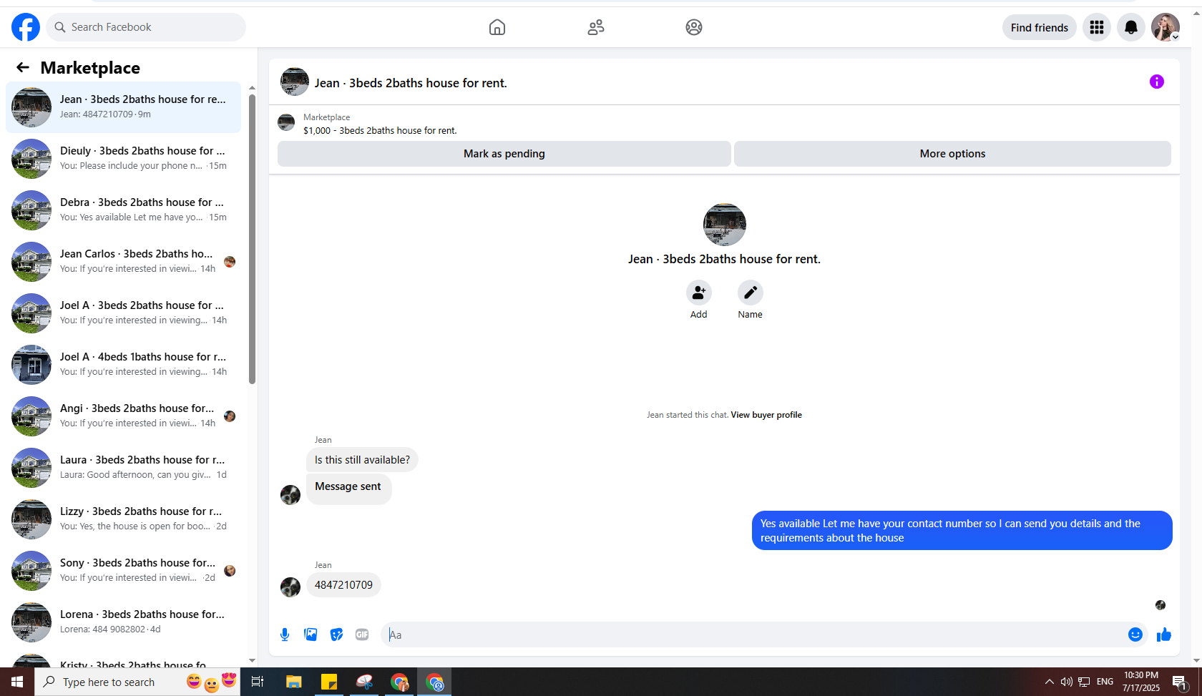
Task: Focus the Search Facebook field
Action: (x=146, y=27)
